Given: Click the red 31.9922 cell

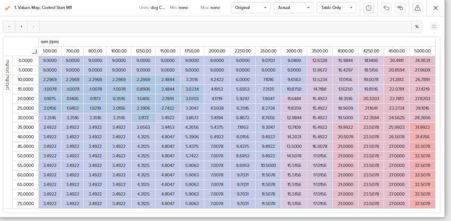Looking at the screenshot, I should pos(422,127).
